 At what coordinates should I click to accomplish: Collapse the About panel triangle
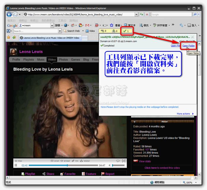[x=135, y=122]
